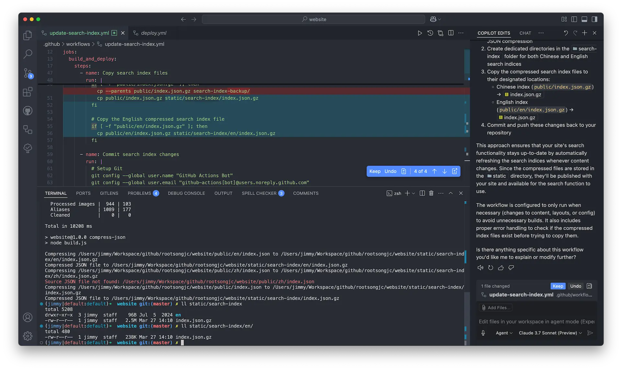Undo changes in 1 file changed section
This screenshot has height=370, width=622.
(x=575, y=286)
